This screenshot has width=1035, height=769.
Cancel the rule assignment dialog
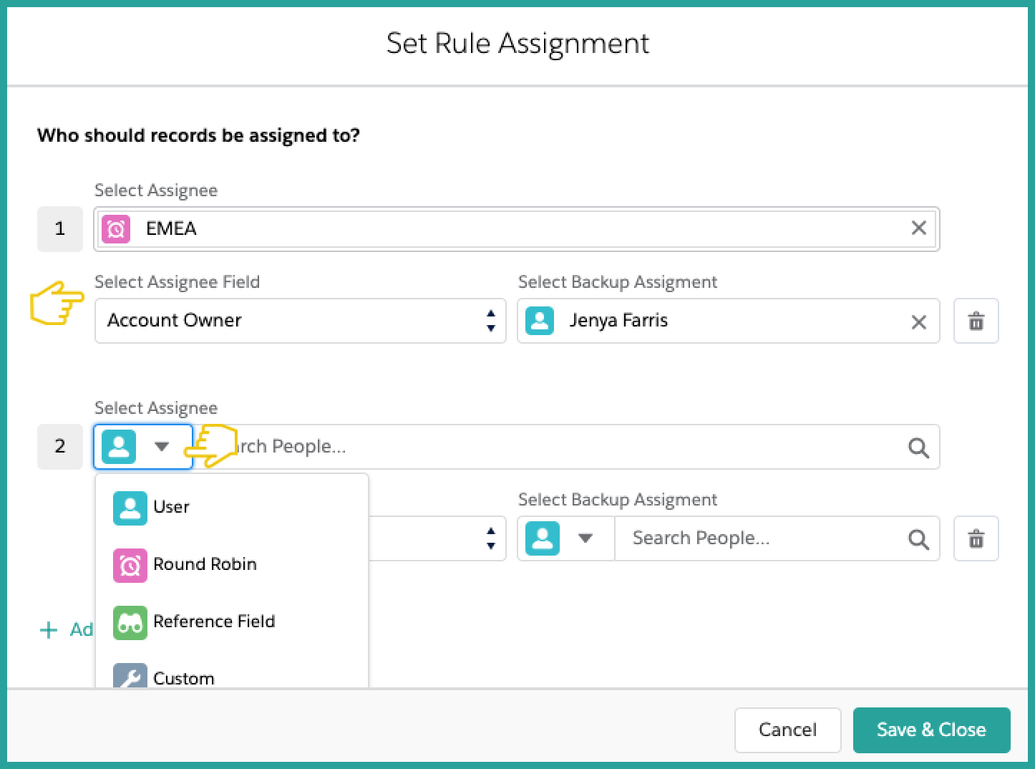(x=787, y=730)
